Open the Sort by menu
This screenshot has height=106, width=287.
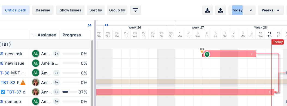pos(96,10)
